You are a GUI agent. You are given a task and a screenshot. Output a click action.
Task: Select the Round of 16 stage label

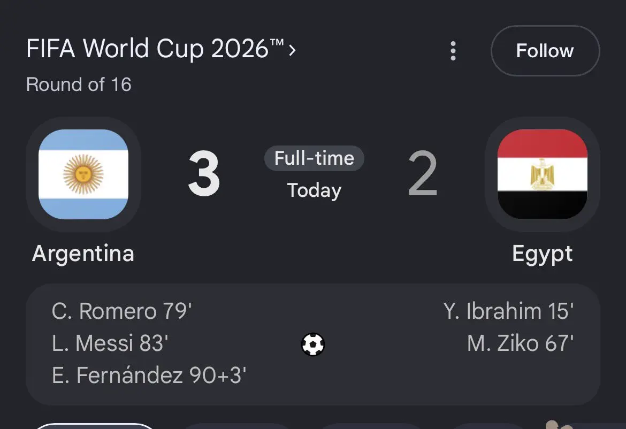79,85
